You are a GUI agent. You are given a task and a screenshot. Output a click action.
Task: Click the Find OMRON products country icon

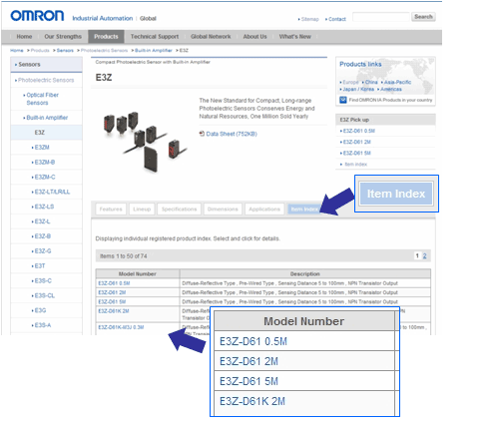[x=343, y=100]
